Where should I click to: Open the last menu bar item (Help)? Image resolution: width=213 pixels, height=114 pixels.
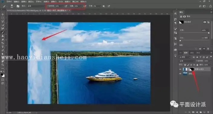click(83, 2)
